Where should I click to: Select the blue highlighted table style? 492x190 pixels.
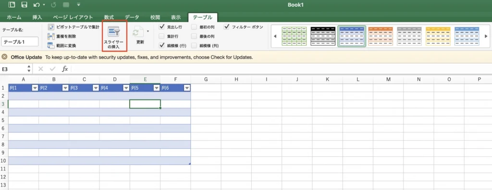click(352, 36)
